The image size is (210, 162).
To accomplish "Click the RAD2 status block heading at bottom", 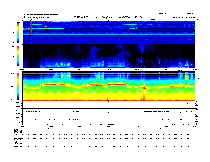I will click(16, 129).
